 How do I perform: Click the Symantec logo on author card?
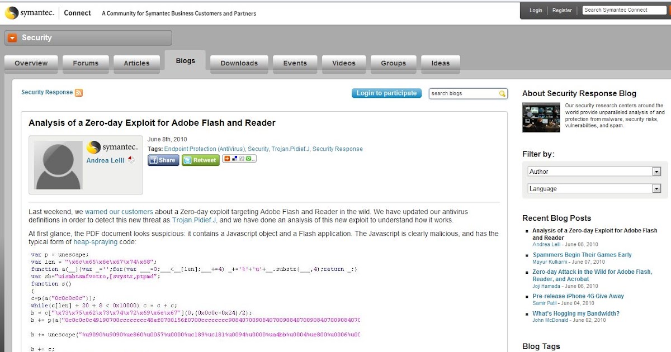[112, 148]
